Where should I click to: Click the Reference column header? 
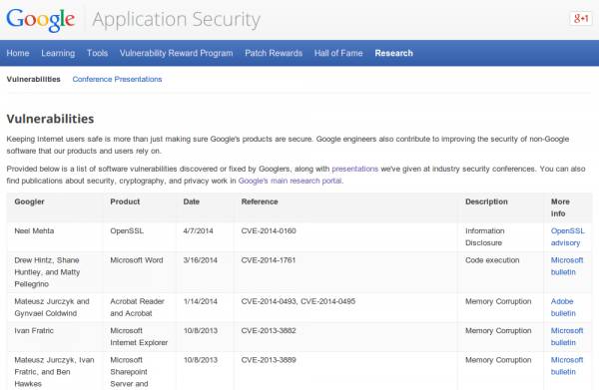(260, 201)
